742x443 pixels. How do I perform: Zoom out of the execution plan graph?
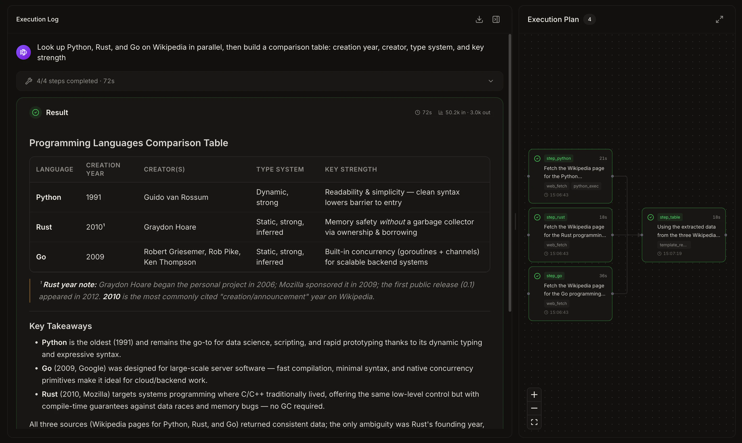click(x=534, y=408)
